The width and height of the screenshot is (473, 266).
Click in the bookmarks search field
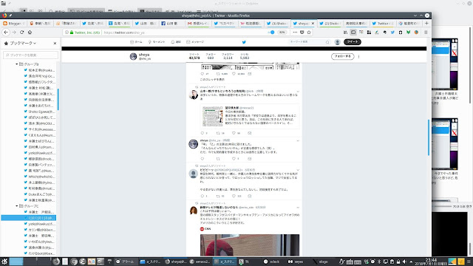tap(30, 55)
